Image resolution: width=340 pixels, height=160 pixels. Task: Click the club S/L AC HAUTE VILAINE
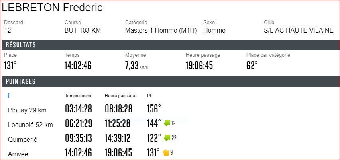pyautogui.click(x=299, y=31)
